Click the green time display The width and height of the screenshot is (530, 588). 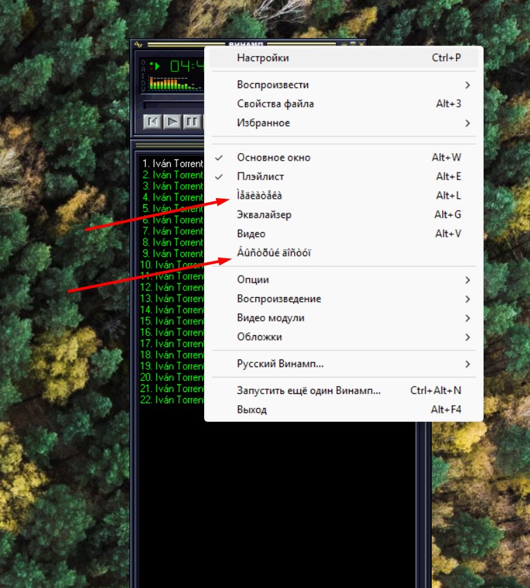[187, 66]
